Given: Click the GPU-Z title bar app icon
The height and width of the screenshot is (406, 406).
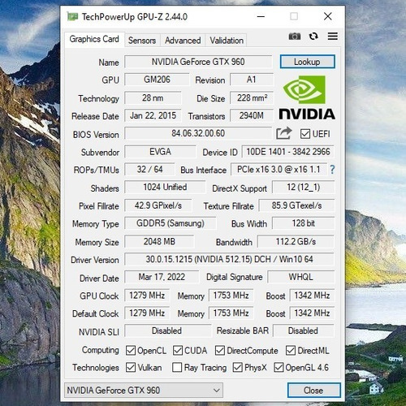Looking at the screenshot, I should pyautogui.click(x=72, y=17).
